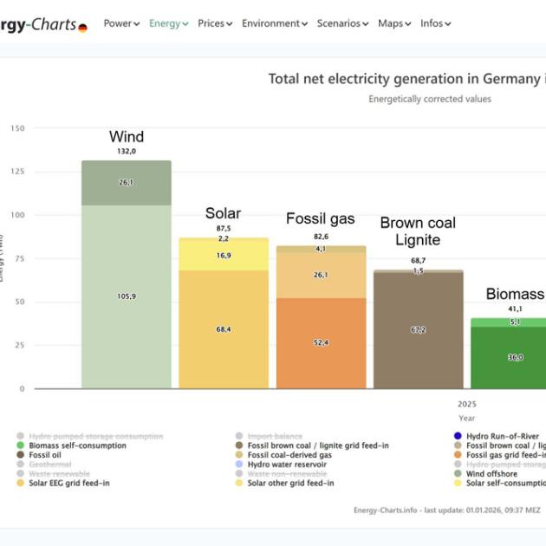Screen dimensions: 546x546
Task: Click the orange Fossil gas 52,4 bar segment
Action: tap(321, 343)
